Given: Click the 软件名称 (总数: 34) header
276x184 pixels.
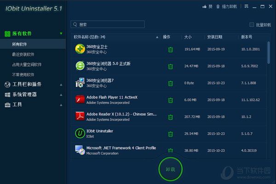Looking at the screenshot, I should (89, 37).
